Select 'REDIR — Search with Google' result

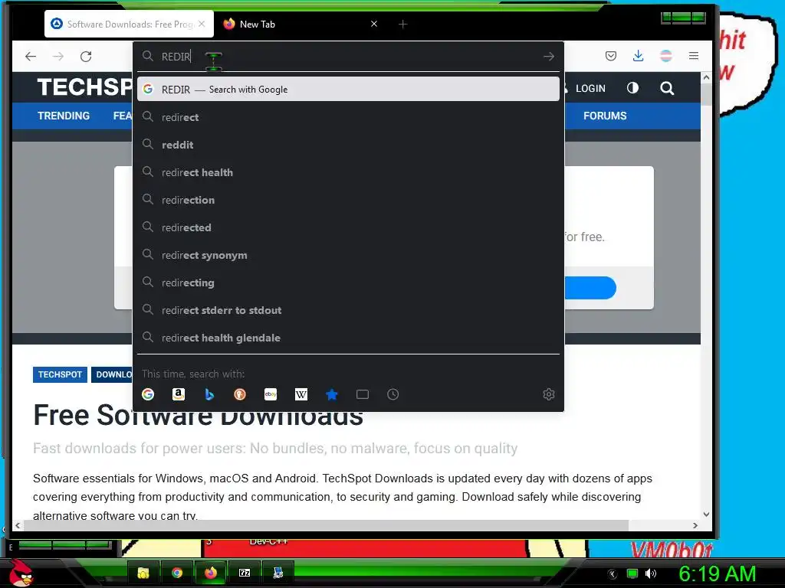coord(349,89)
